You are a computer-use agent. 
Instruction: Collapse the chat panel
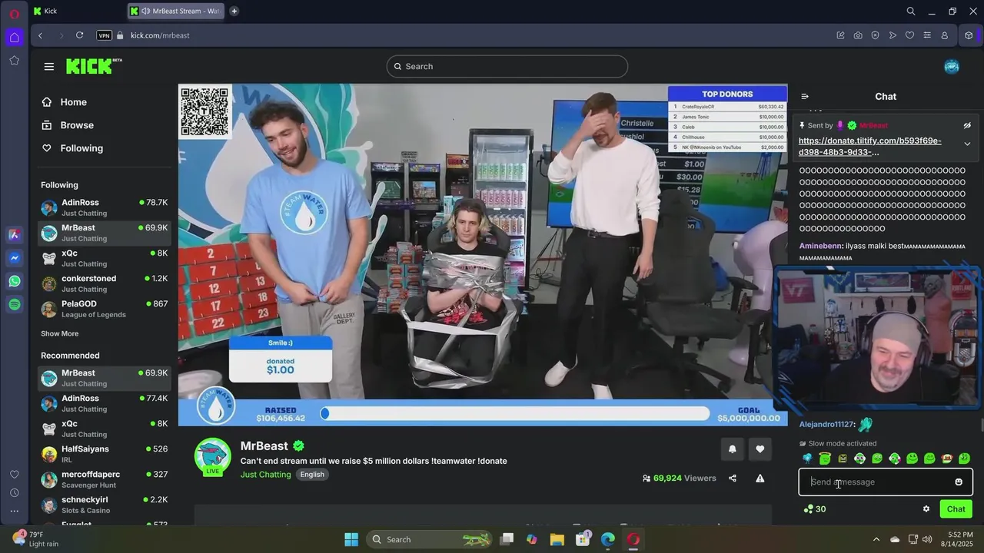[805, 97]
